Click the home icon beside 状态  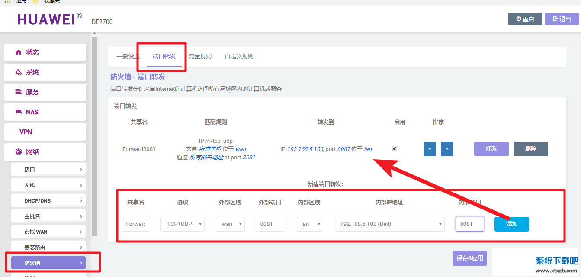point(19,52)
